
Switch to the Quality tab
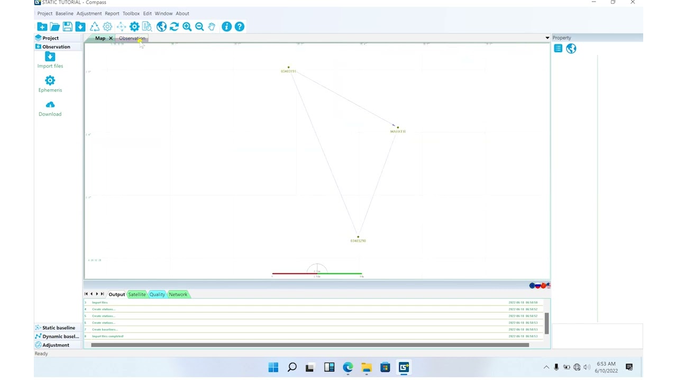coord(157,294)
